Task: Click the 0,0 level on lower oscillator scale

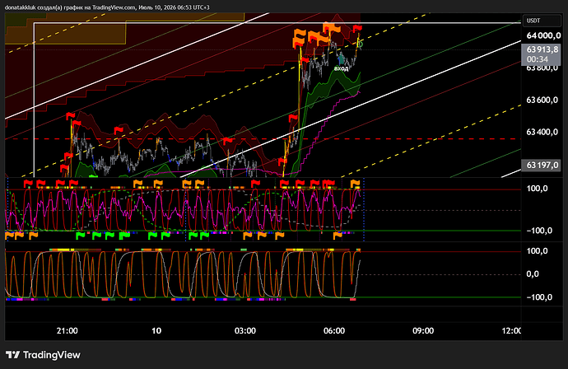Action: pos(533,274)
